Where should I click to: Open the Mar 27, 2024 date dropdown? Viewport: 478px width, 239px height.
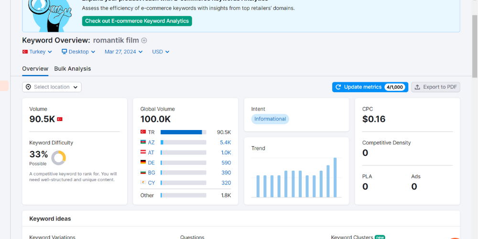coord(124,52)
